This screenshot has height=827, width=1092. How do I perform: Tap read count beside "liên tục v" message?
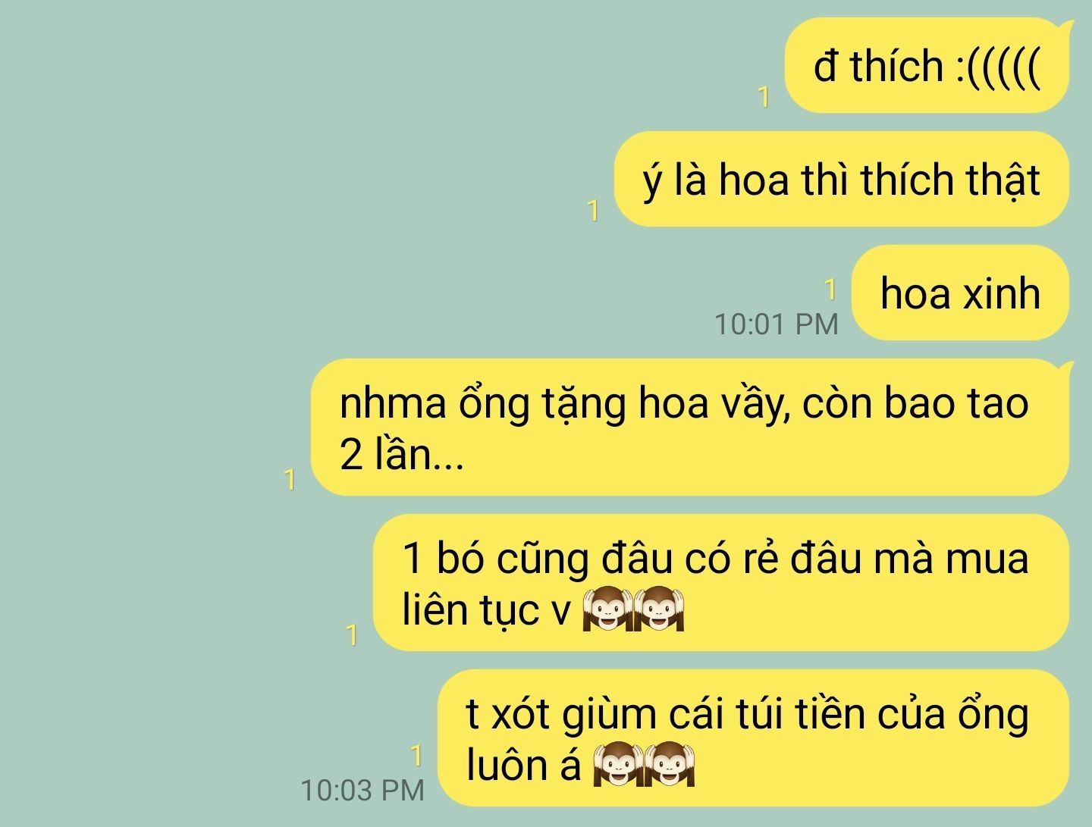[x=351, y=635]
